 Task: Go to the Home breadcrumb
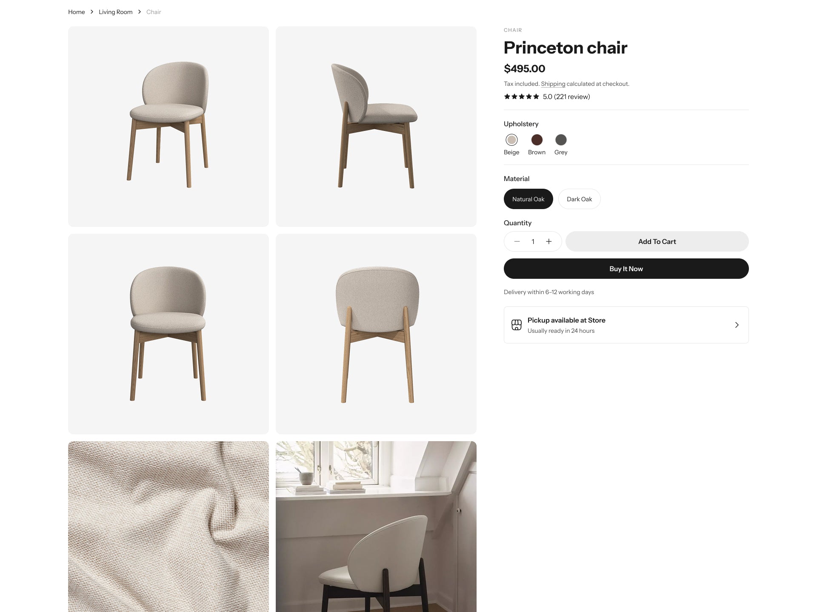(77, 12)
